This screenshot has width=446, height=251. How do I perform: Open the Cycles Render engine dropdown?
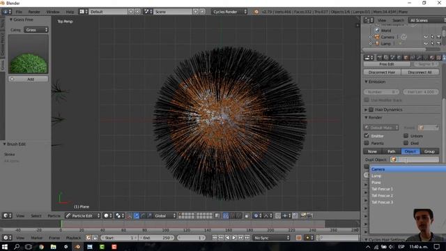pos(229,12)
